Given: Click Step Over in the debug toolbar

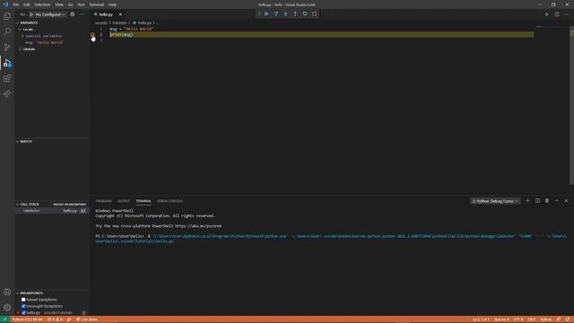Looking at the screenshot, I should (276, 14).
